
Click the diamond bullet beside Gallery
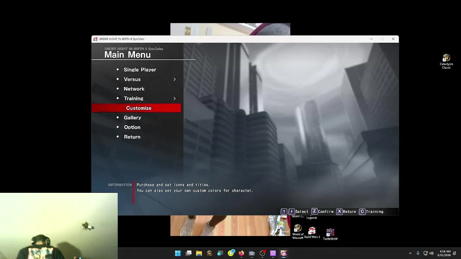coord(117,117)
